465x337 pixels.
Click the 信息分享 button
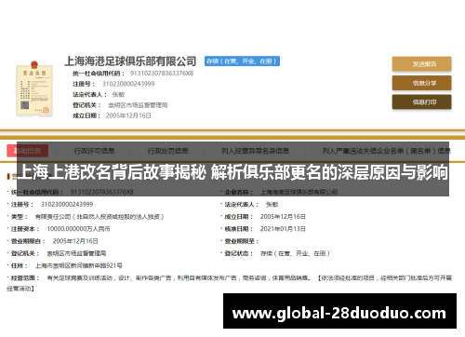click(x=421, y=83)
